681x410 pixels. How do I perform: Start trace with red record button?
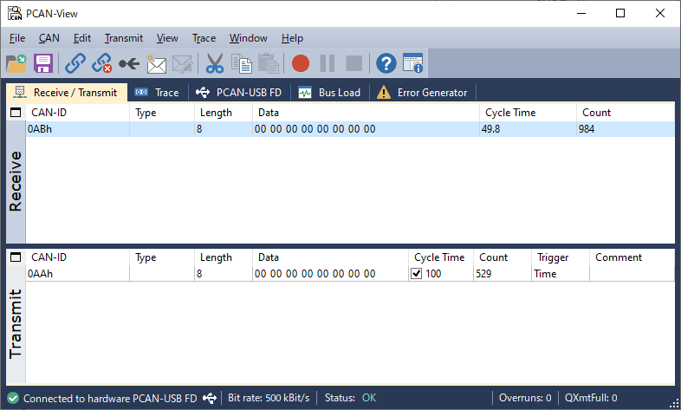[301, 63]
